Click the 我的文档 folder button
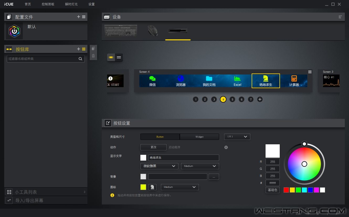The image size is (349, 217). point(209,81)
